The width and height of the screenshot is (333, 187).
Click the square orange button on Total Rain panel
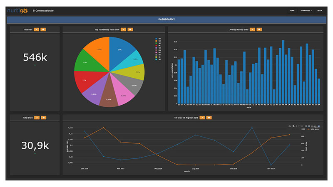(43, 30)
